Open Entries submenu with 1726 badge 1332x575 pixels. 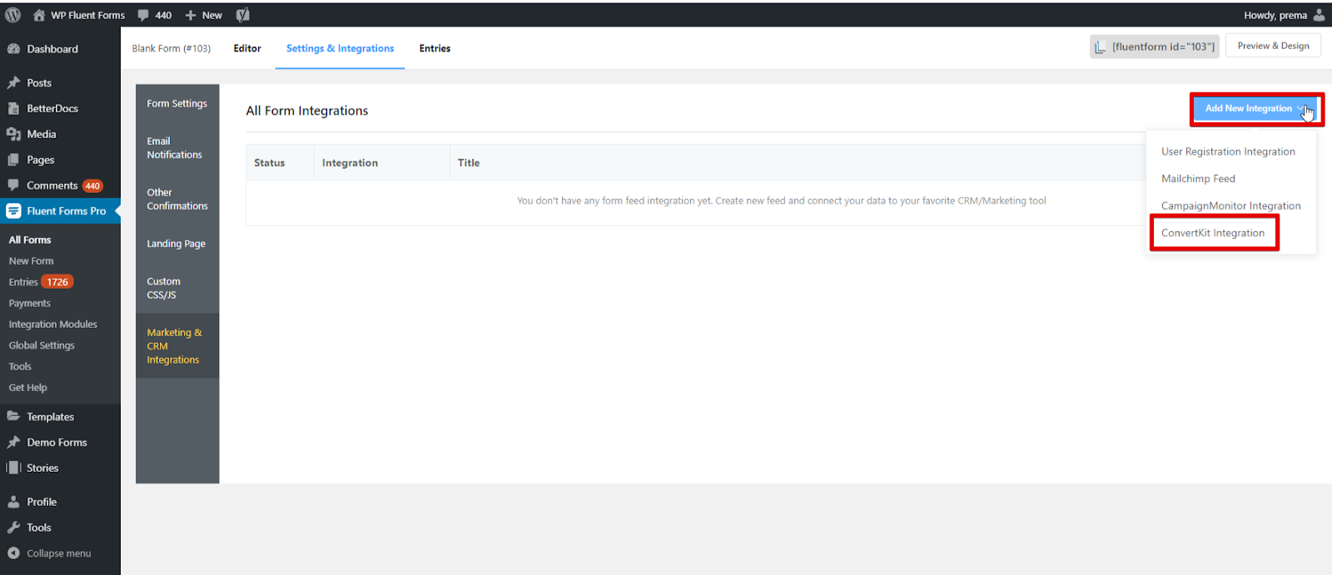click(41, 282)
